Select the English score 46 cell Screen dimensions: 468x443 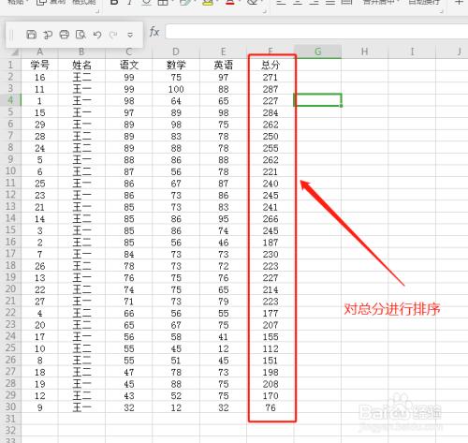click(x=223, y=243)
